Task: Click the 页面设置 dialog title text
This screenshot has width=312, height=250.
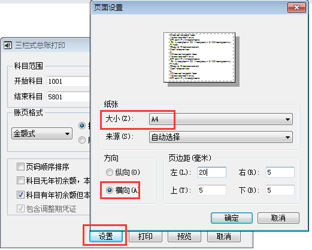Action: [x=108, y=8]
